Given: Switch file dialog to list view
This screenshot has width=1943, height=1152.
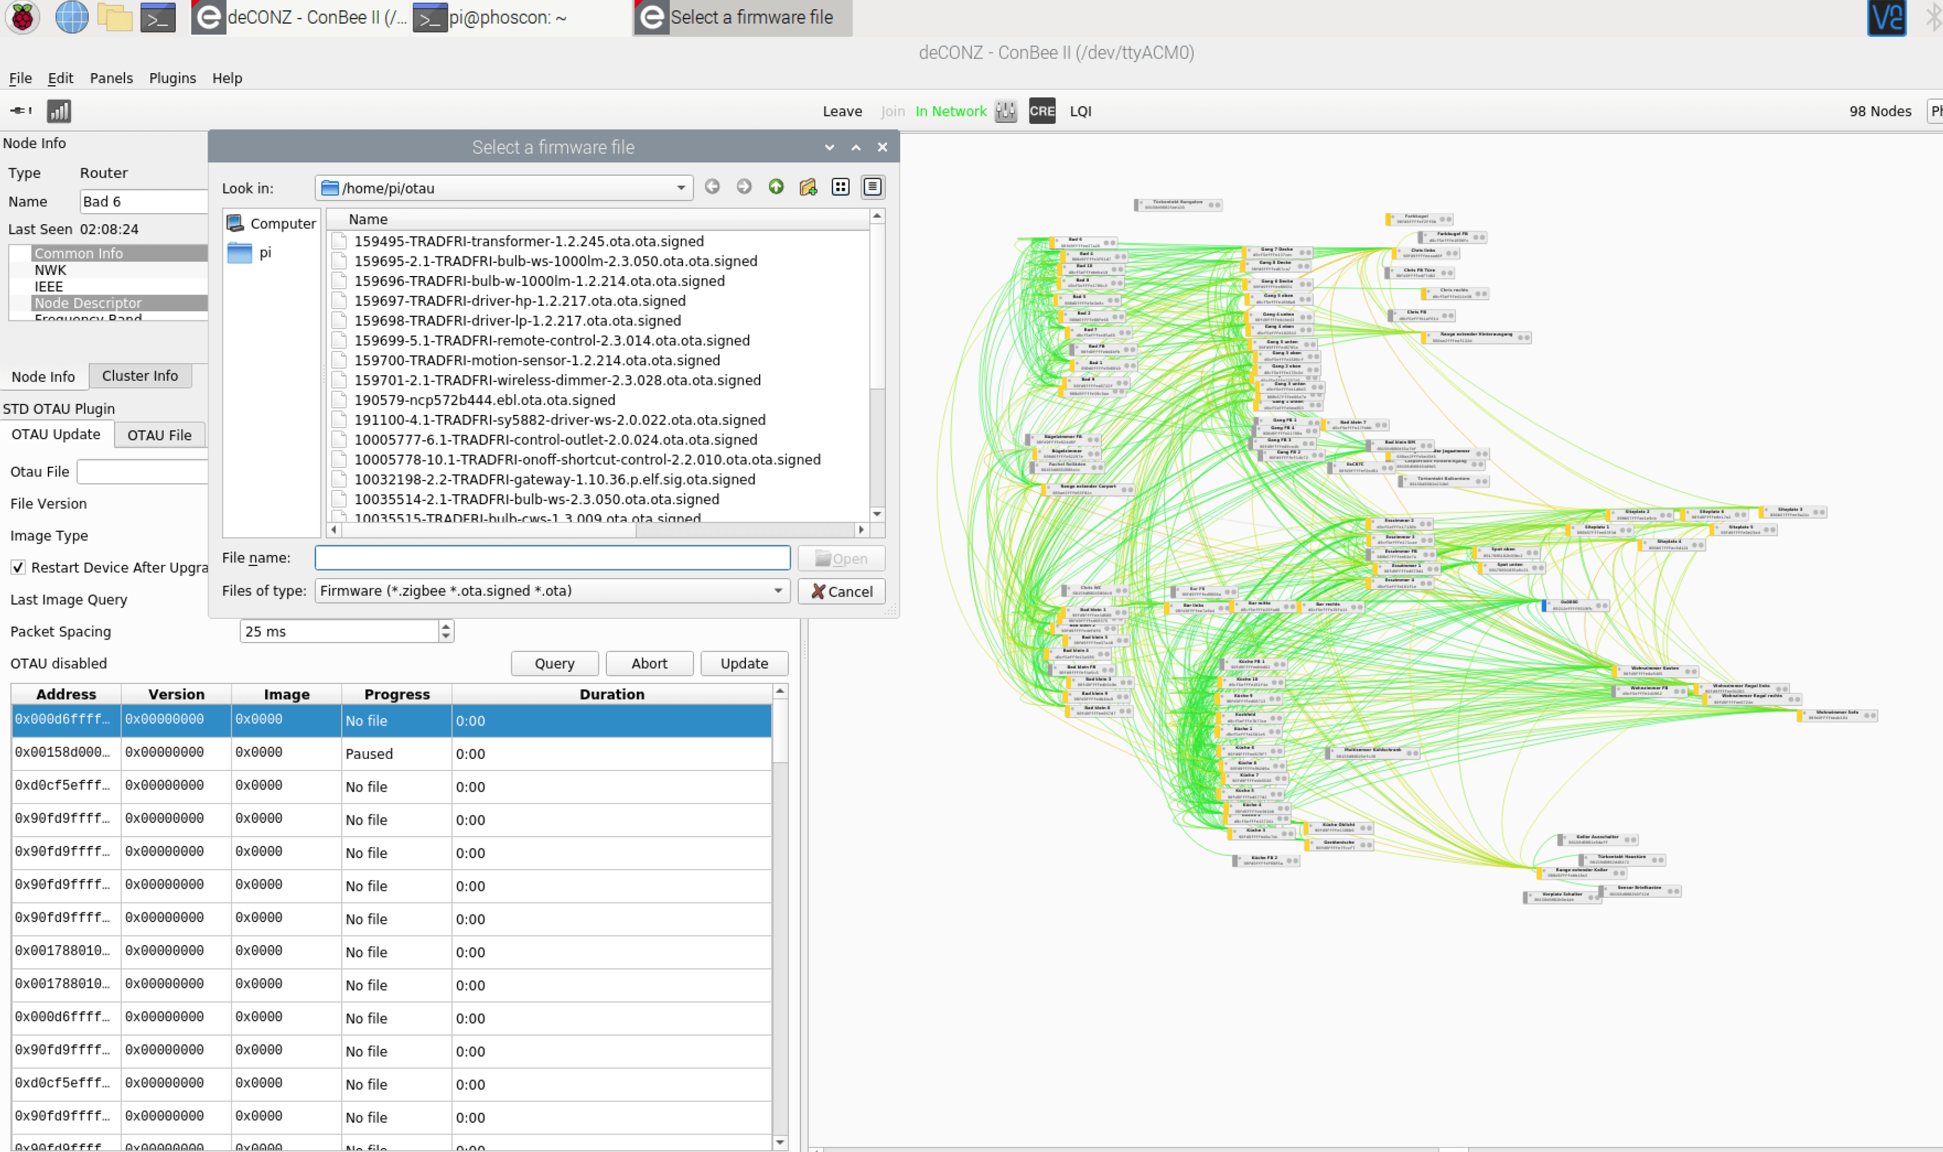Looking at the screenshot, I should click(x=840, y=187).
